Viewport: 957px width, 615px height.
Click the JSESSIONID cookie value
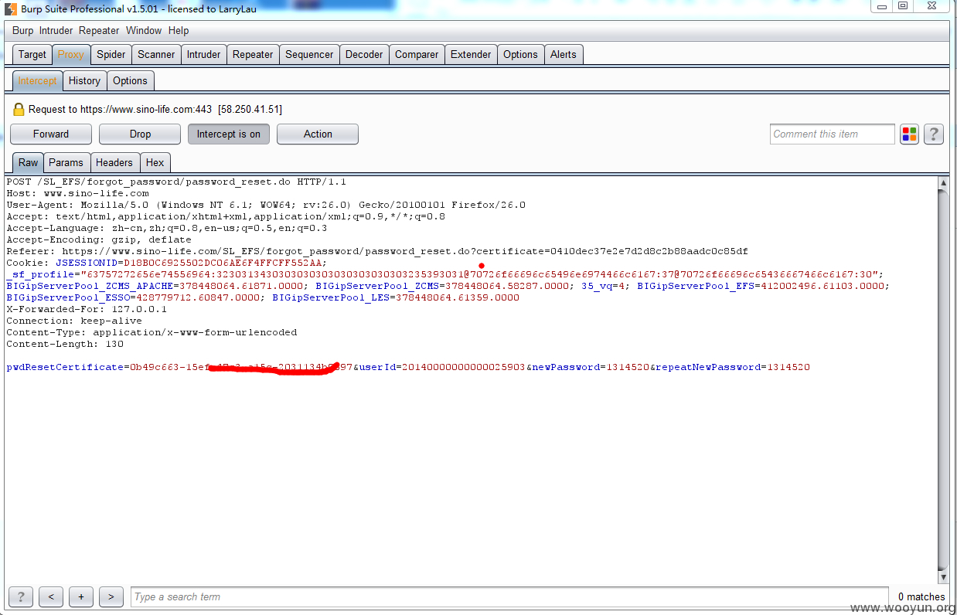pyautogui.click(x=224, y=263)
